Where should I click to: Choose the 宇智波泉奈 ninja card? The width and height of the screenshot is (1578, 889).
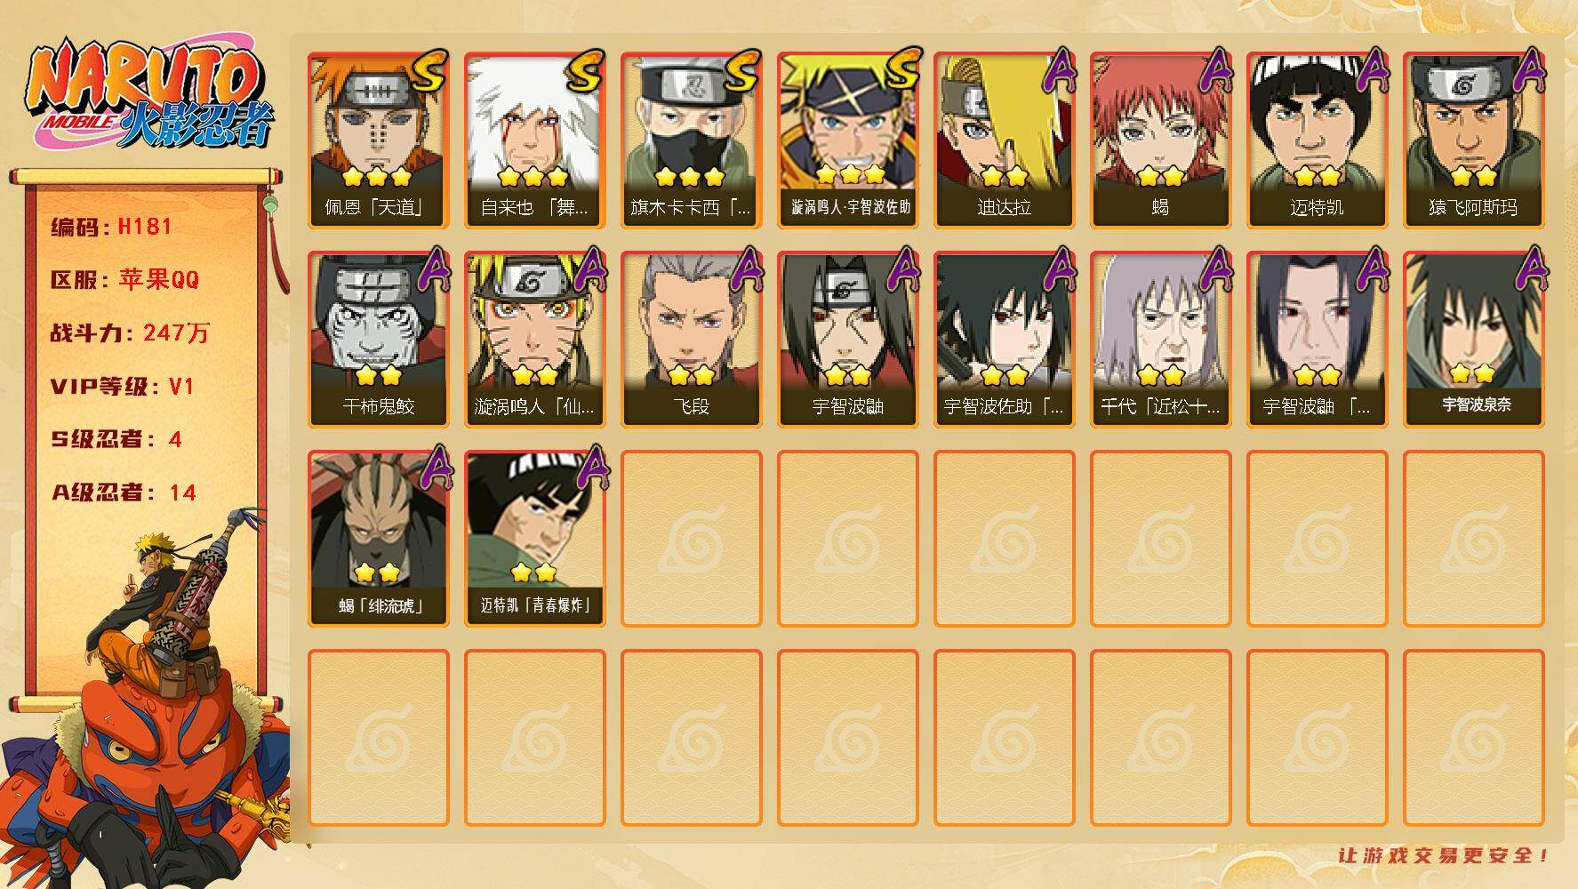click(1474, 340)
